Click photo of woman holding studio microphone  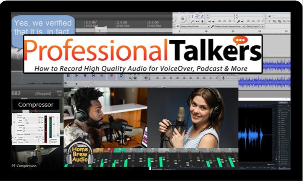(x=192, y=118)
